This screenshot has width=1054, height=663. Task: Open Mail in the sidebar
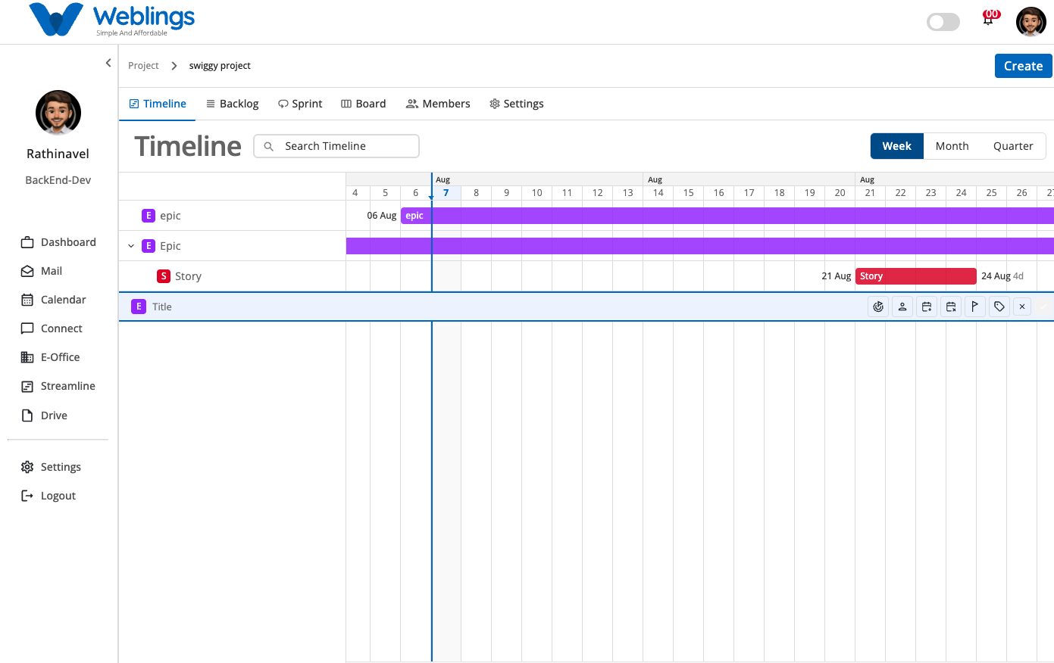42,271
